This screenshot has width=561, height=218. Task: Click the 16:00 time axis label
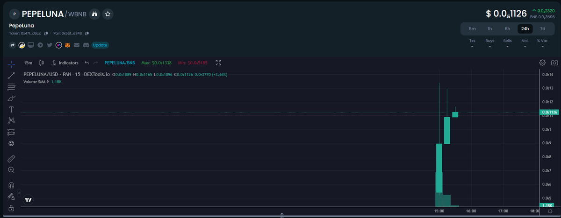(471, 211)
